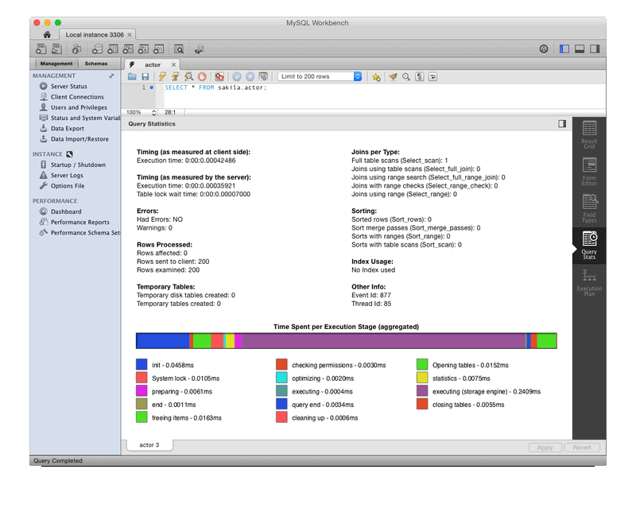The width and height of the screenshot is (636, 508).
Task: Open a script file in the editor toolbar
Action: 132,76
